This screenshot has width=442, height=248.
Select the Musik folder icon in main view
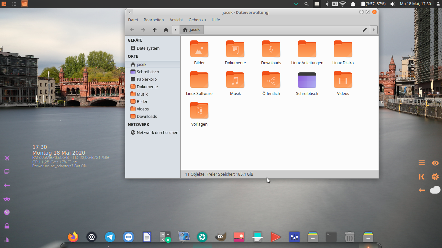coord(235,80)
